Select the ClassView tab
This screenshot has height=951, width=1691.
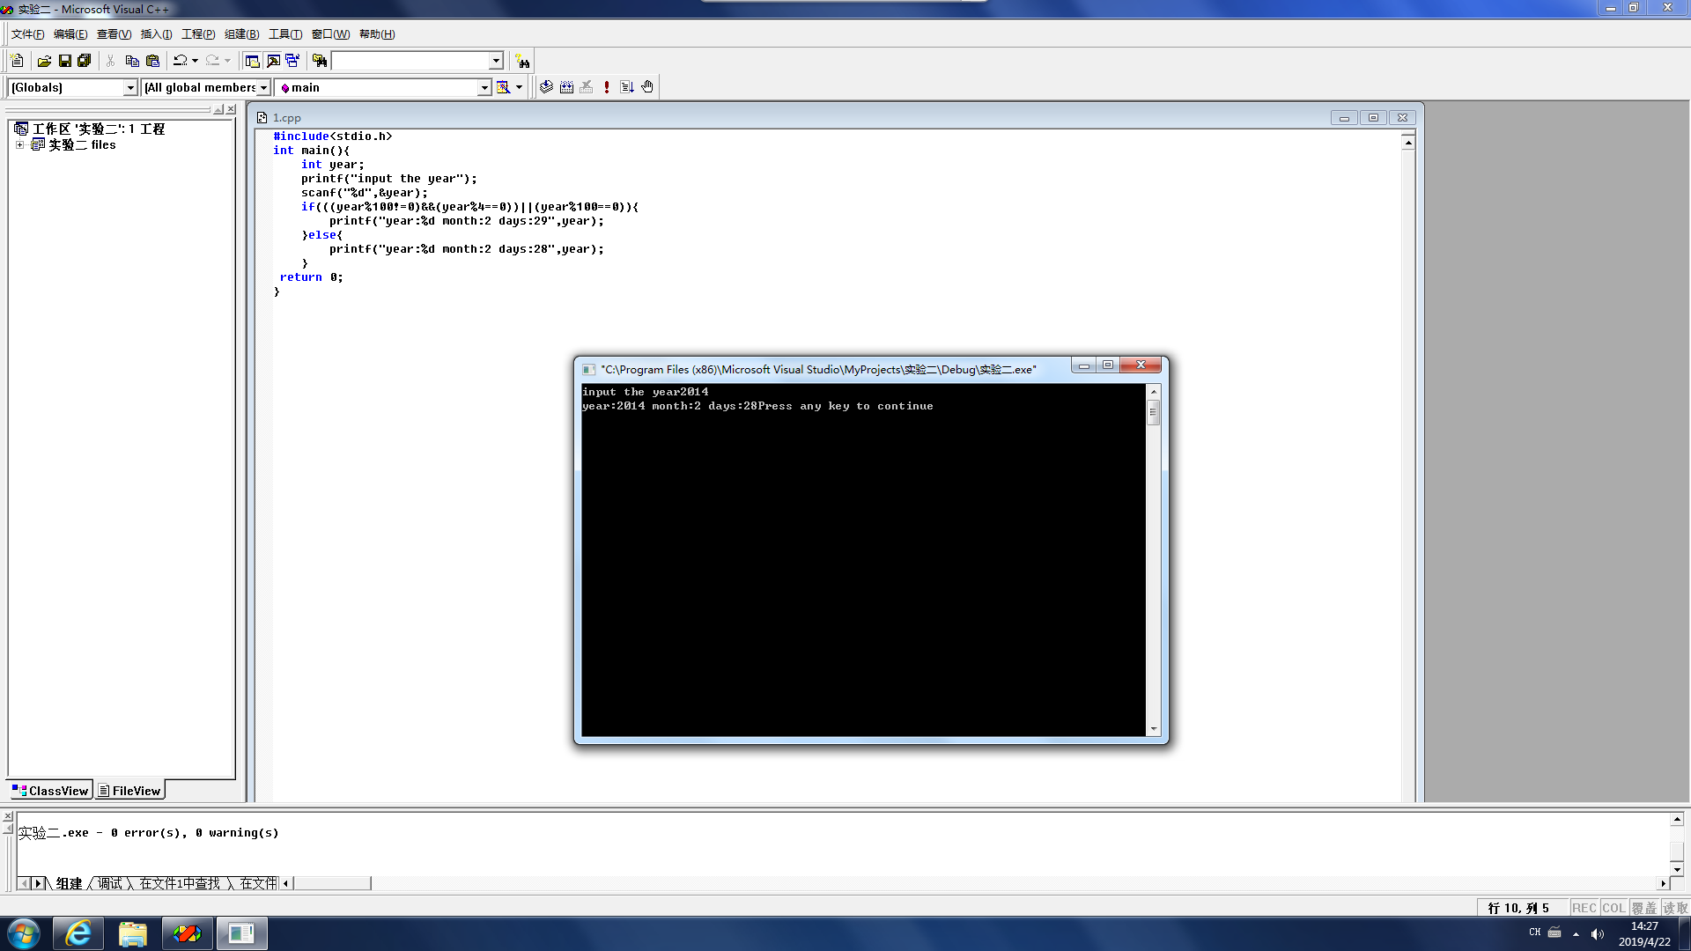click(50, 791)
